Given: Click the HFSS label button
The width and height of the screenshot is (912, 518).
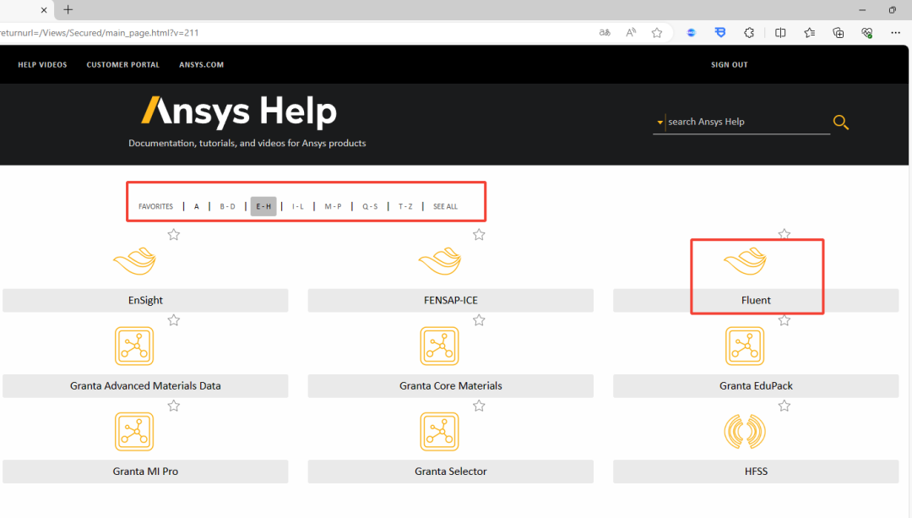Looking at the screenshot, I should point(756,472).
